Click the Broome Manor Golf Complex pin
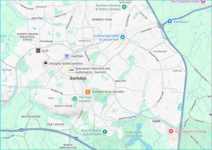The height and width of the screenshot is (150, 212). pyautogui.click(x=105, y=132)
